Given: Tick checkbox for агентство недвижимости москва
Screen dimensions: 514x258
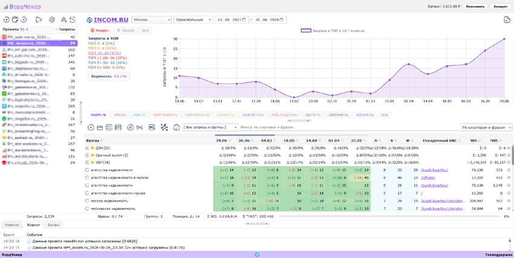Looking at the screenshot, I should click(87, 193).
